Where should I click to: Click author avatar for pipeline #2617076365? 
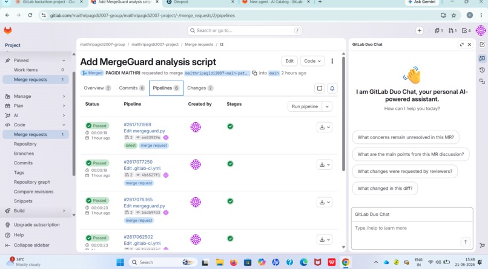tap(196, 203)
